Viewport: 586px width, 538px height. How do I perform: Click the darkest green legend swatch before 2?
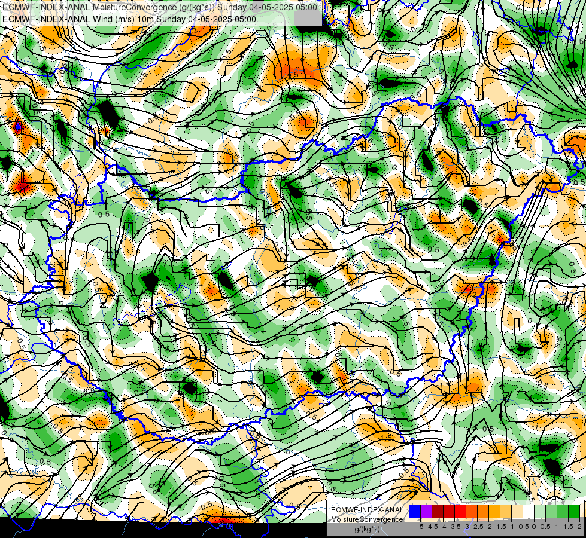click(574, 512)
